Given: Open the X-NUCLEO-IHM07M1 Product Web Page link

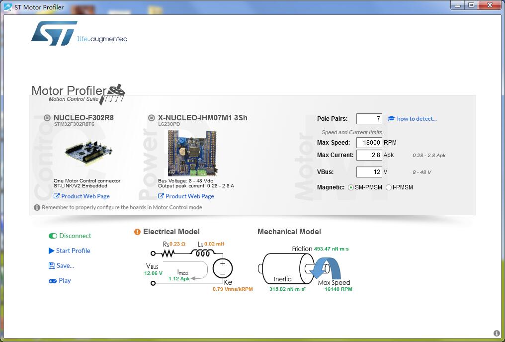Looking at the screenshot, I should point(190,196).
